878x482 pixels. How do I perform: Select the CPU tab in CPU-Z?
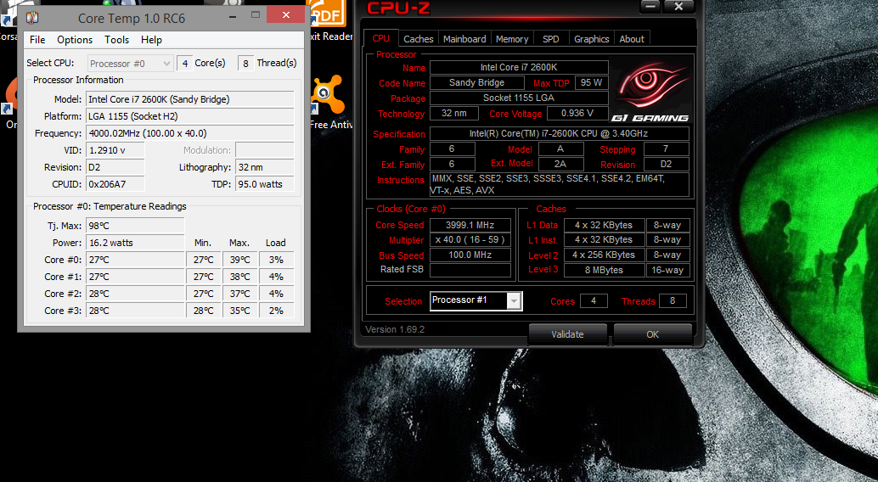coord(380,39)
